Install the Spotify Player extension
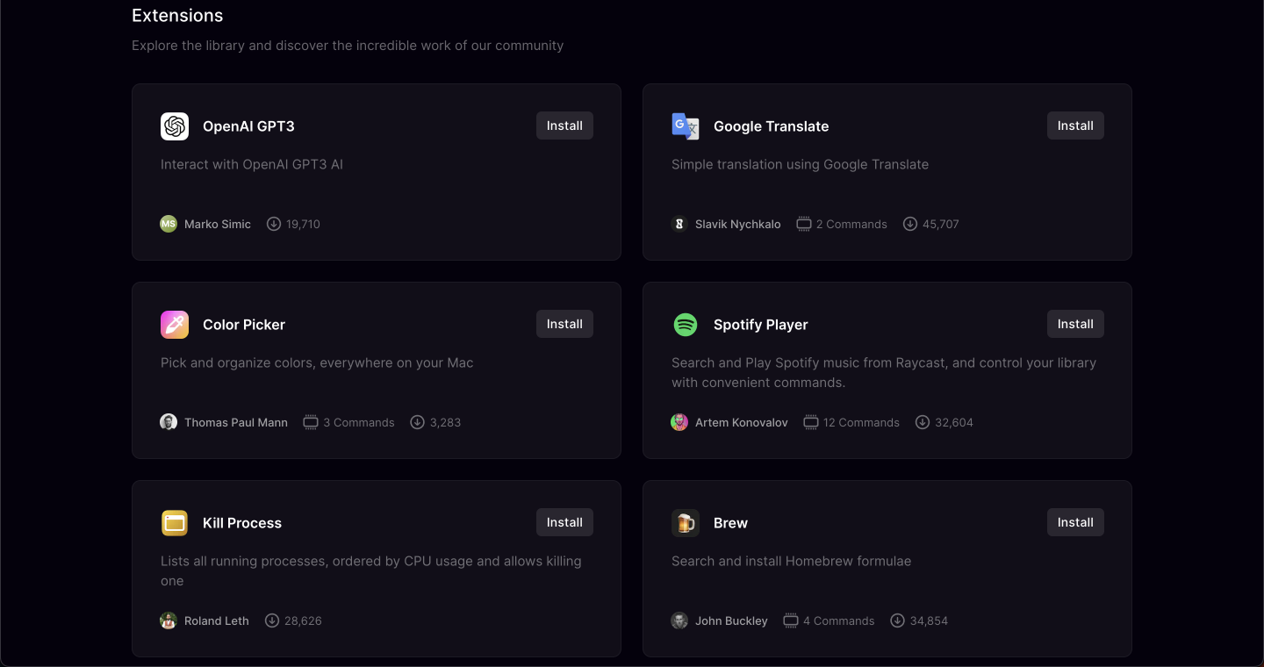 [1075, 324]
